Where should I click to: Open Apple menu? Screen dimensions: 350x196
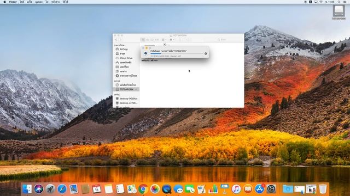pos(4,2)
